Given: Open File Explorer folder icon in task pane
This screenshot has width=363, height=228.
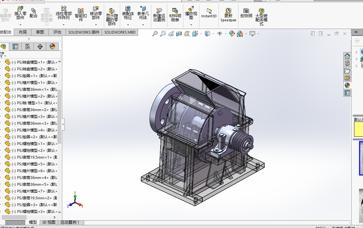Looking at the screenshot, I should [347, 71].
